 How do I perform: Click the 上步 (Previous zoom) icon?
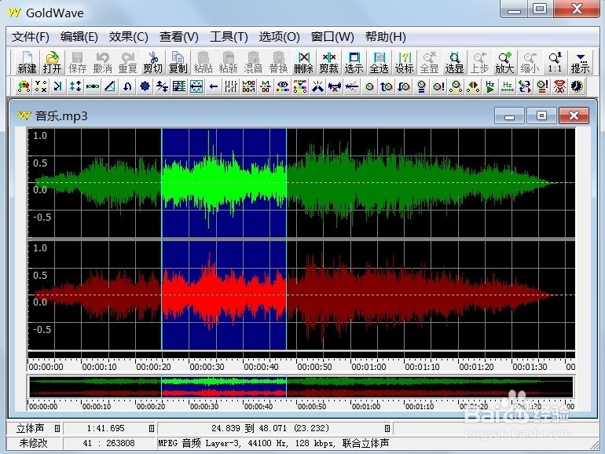479,63
